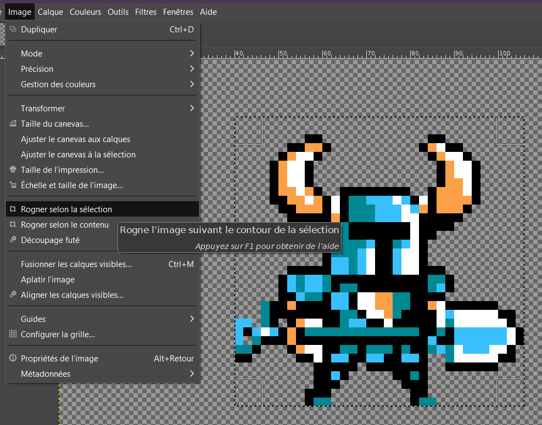Choose Ajuster le canevas à la sélection
The height and width of the screenshot is (425, 542).
click(102, 154)
